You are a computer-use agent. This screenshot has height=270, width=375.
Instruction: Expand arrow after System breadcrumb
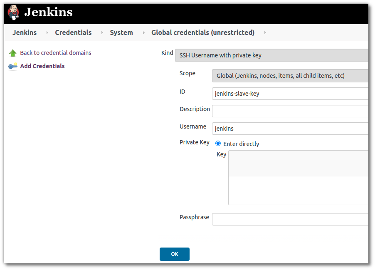click(143, 32)
